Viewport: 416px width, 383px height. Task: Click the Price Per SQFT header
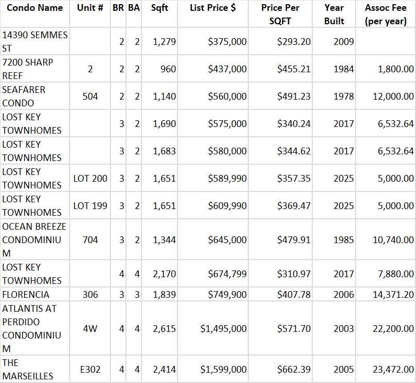(280, 14)
